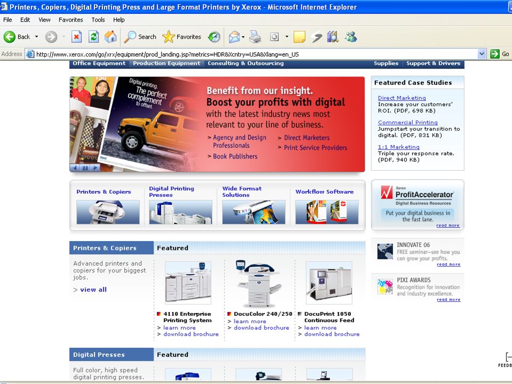The image size is (512, 384).
Task: Click Direct Marketers banner link
Action: (x=307, y=138)
